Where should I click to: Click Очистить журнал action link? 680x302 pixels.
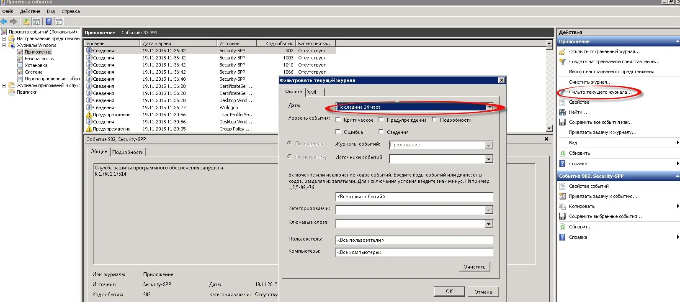click(x=590, y=82)
